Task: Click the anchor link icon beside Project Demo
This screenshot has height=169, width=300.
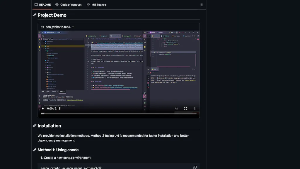Action: pyautogui.click(x=35, y=15)
